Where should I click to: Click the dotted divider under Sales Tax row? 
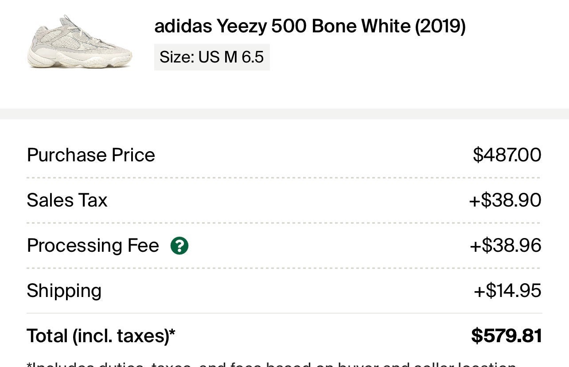[284, 223]
